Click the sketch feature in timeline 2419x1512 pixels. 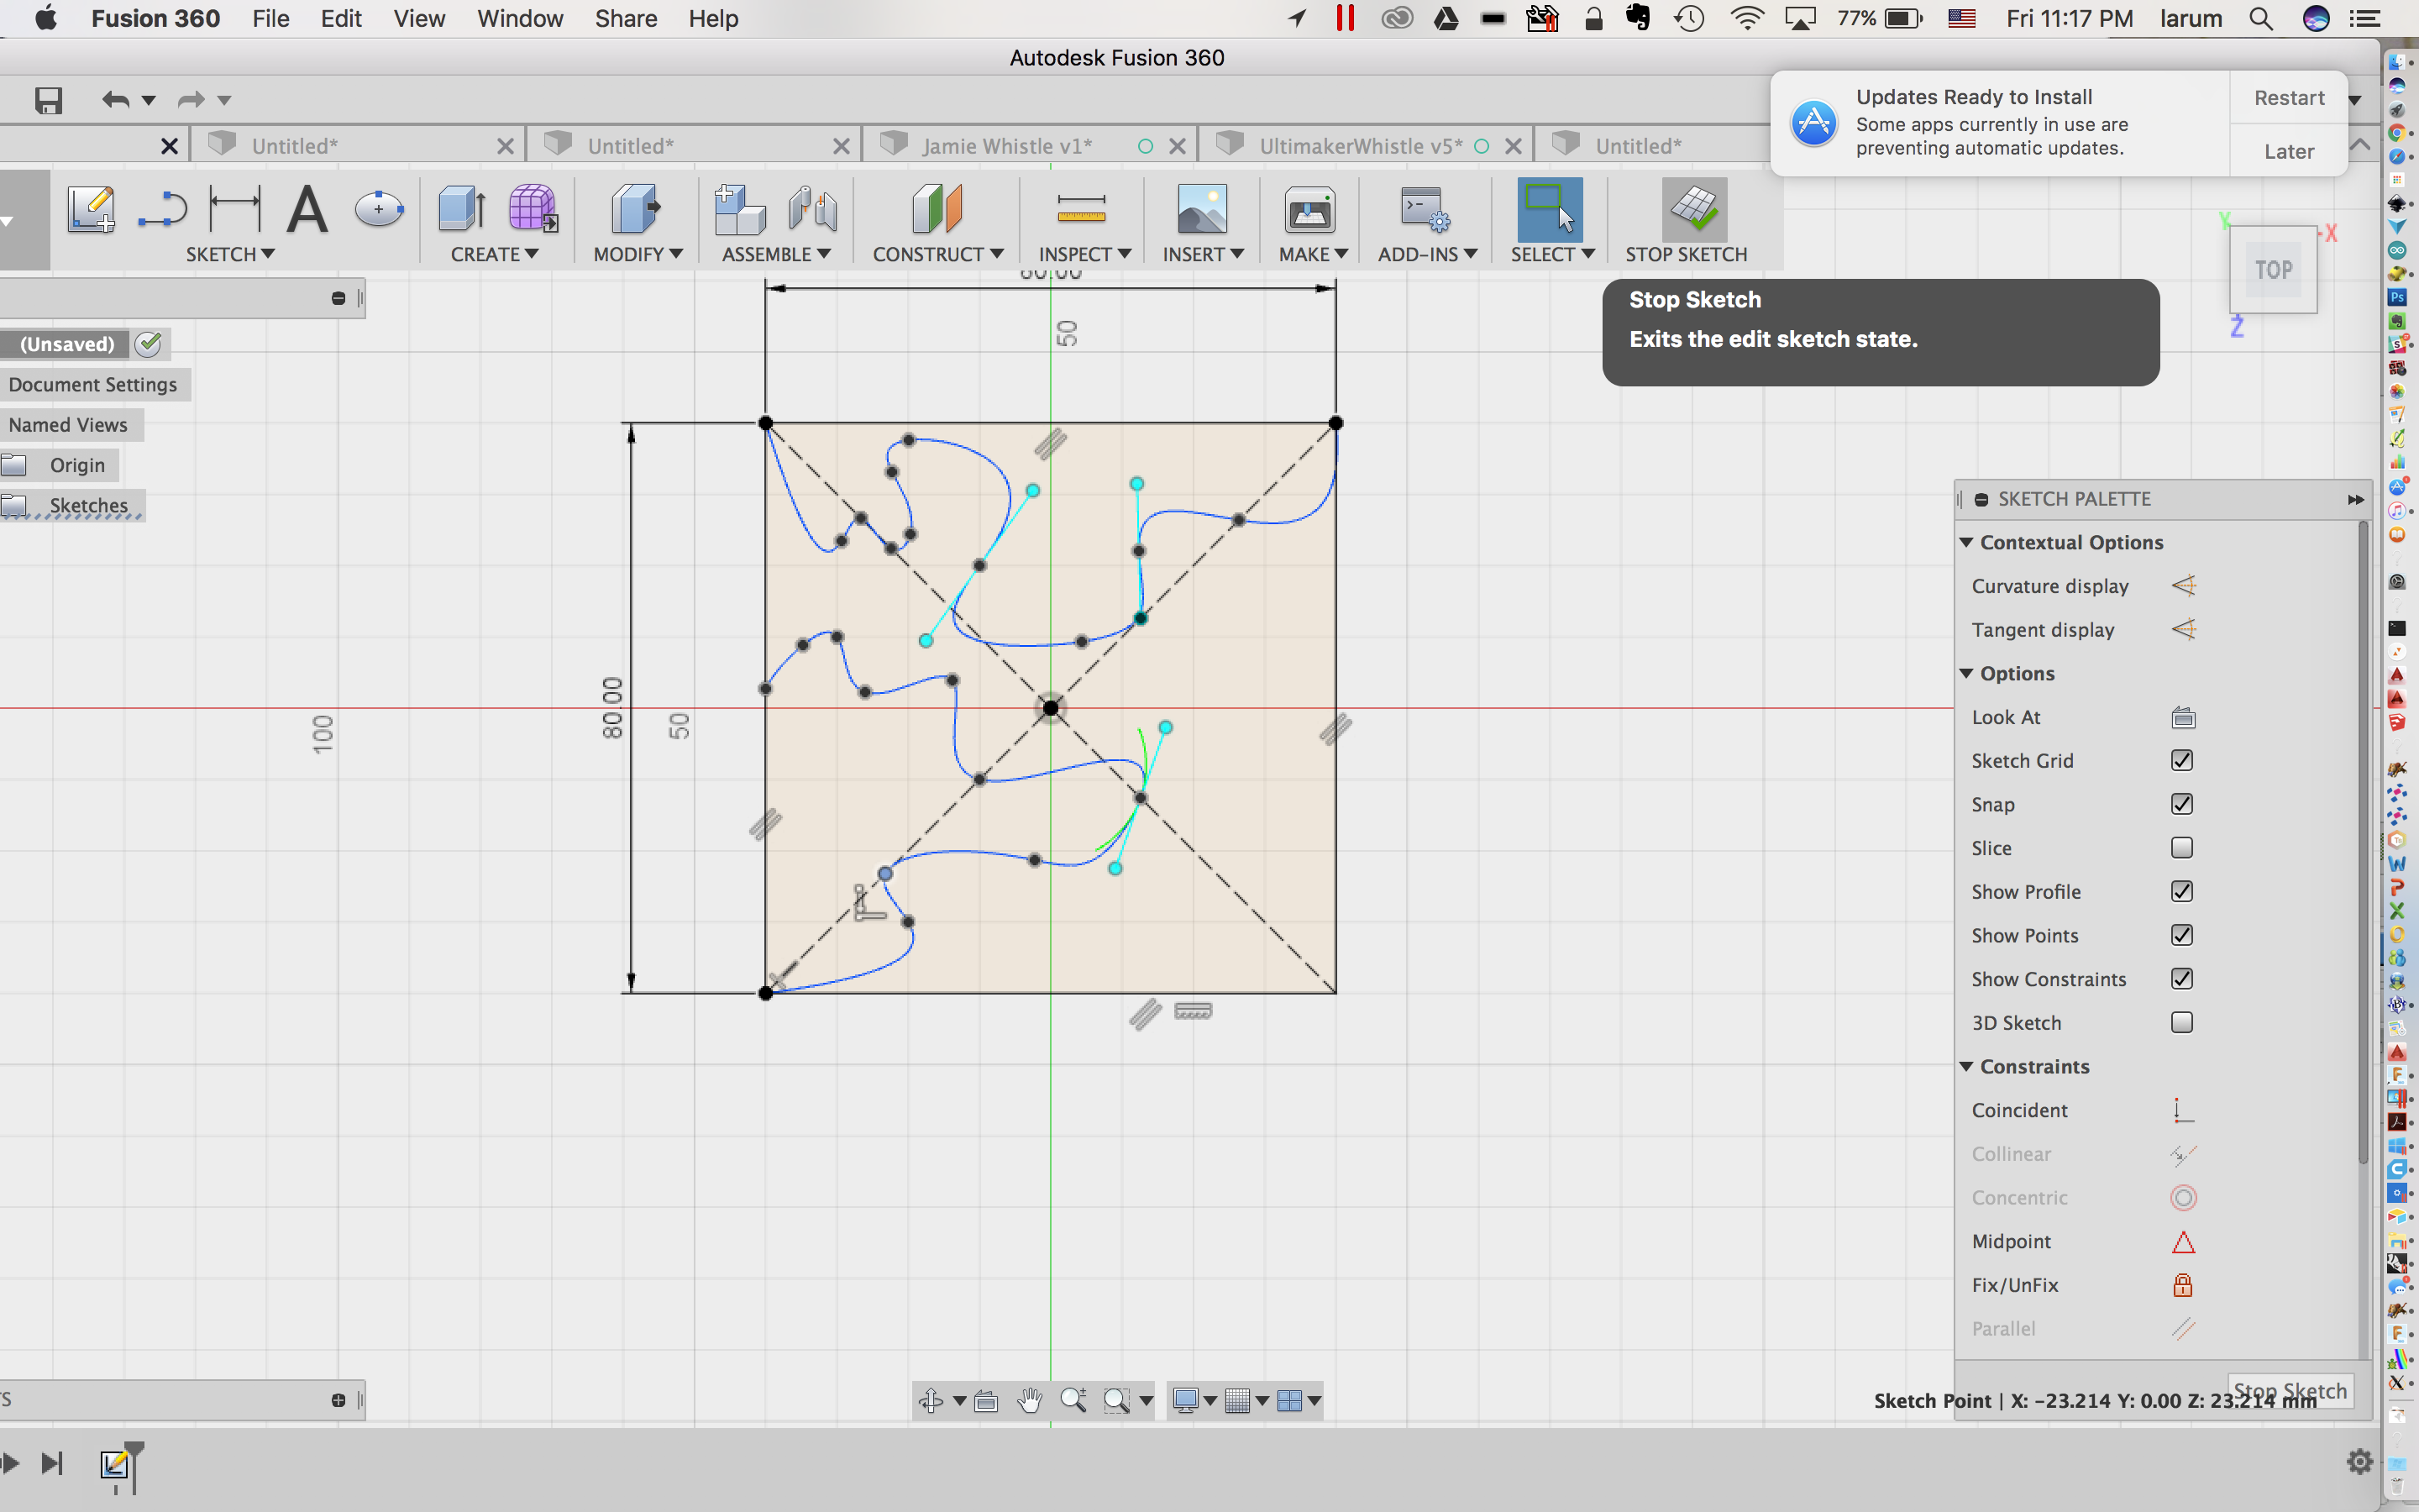point(115,1465)
